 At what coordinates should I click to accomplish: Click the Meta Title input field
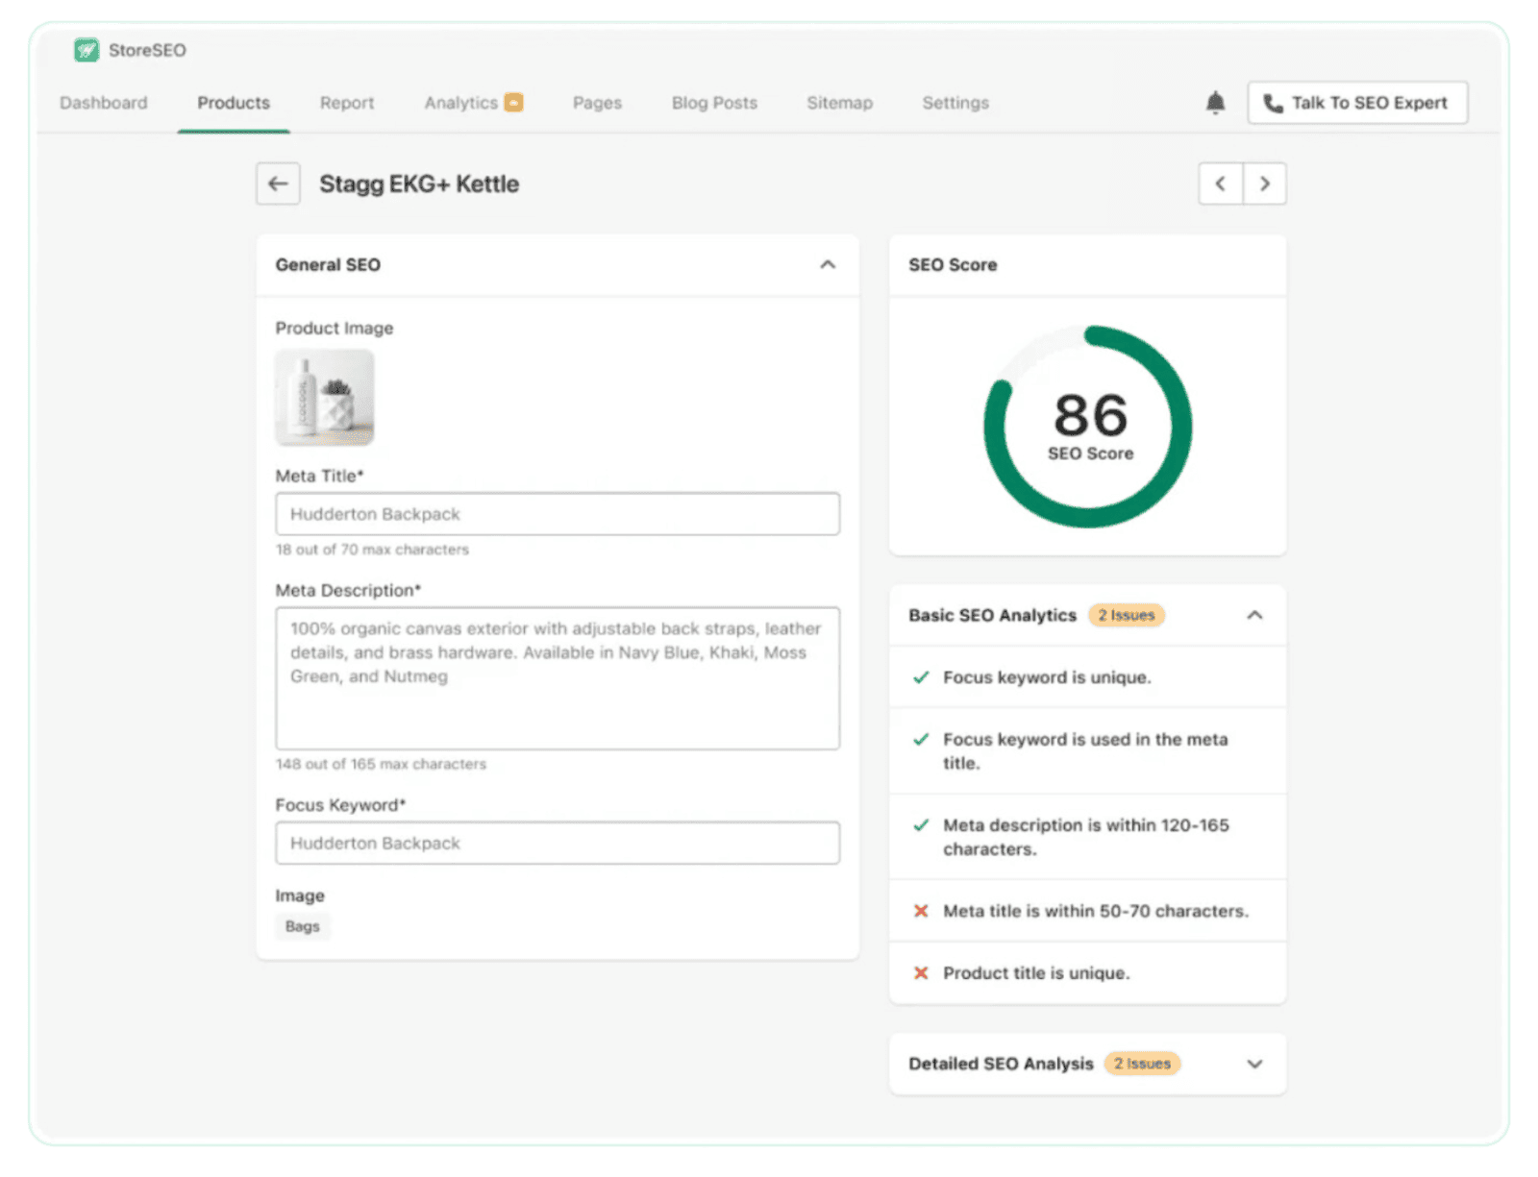558,514
